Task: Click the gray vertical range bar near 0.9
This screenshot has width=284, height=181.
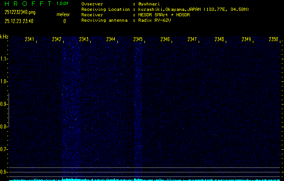Action: click(x=9, y=110)
